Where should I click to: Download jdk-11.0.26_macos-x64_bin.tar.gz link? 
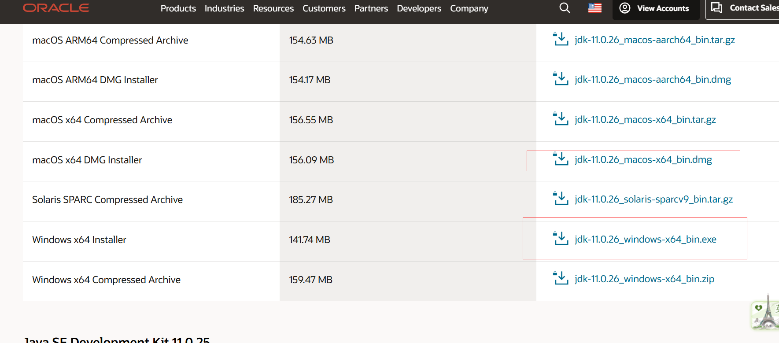[645, 119]
